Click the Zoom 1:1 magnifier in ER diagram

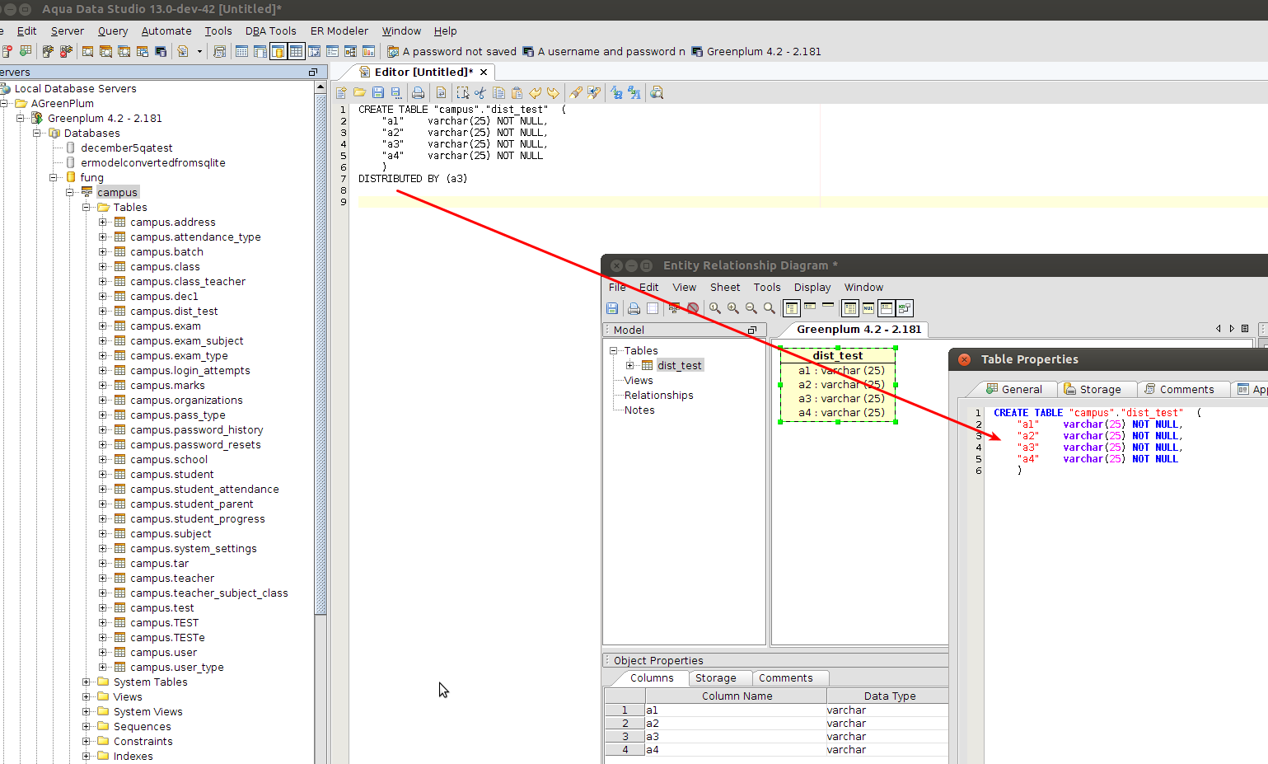pos(715,308)
